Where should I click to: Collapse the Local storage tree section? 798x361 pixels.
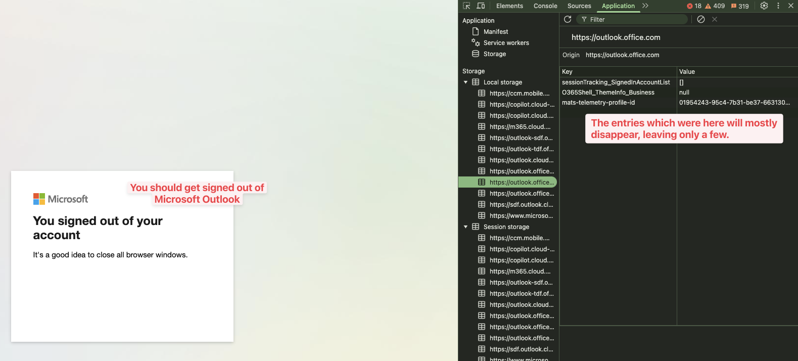[465, 82]
